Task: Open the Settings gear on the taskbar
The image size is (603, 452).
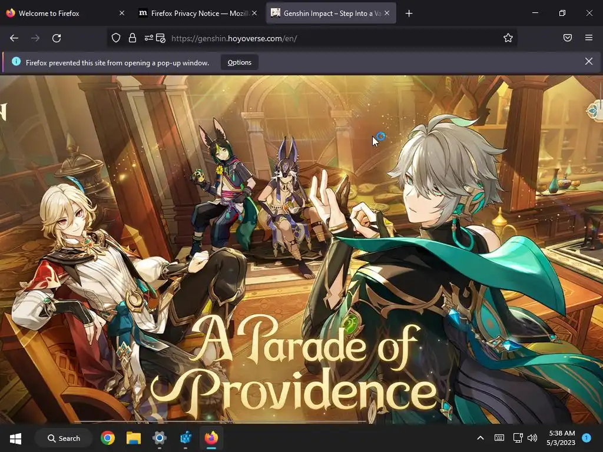Action: [159, 438]
